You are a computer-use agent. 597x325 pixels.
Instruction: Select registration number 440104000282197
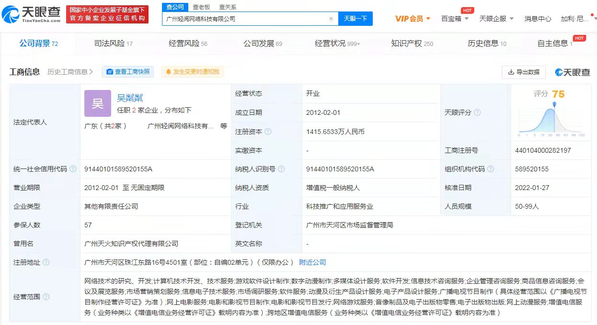543,150
